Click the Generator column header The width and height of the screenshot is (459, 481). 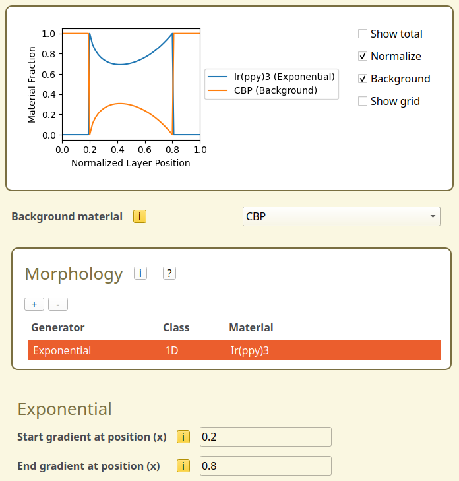[58, 327]
